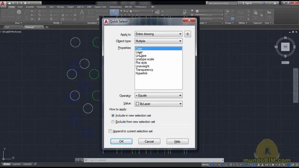Image resolution: width=299 pixels, height=168 pixels.
Task: Click the Paste icon in Clipboard panel
Action: [256, 13]
